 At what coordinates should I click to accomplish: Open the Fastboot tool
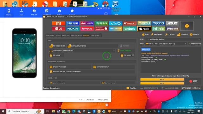click(x=157, y=35)
